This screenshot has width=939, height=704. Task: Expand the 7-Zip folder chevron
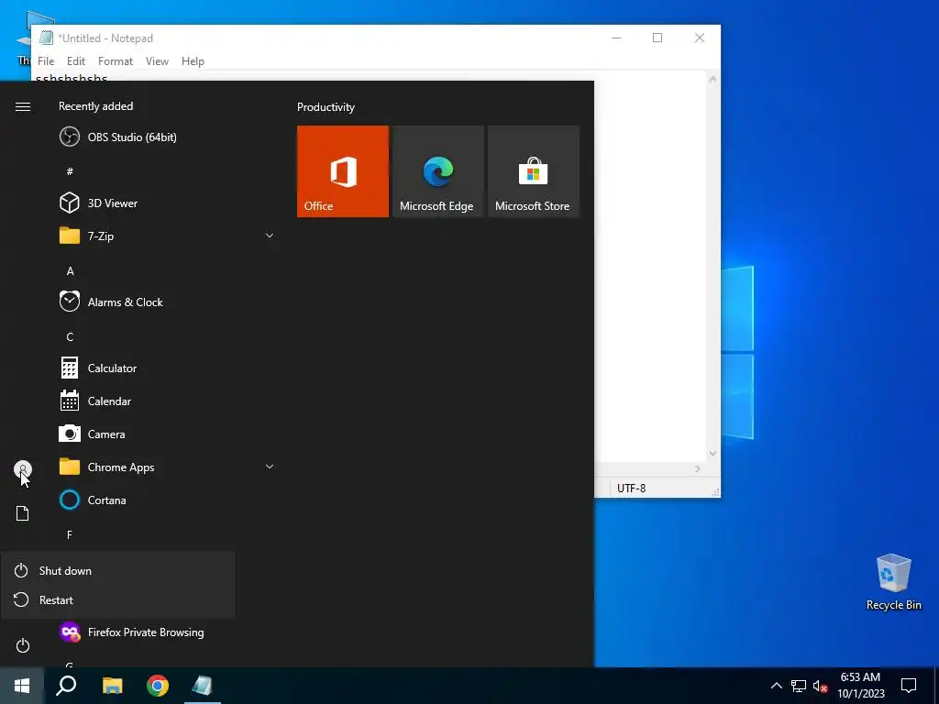coord(270,236)
